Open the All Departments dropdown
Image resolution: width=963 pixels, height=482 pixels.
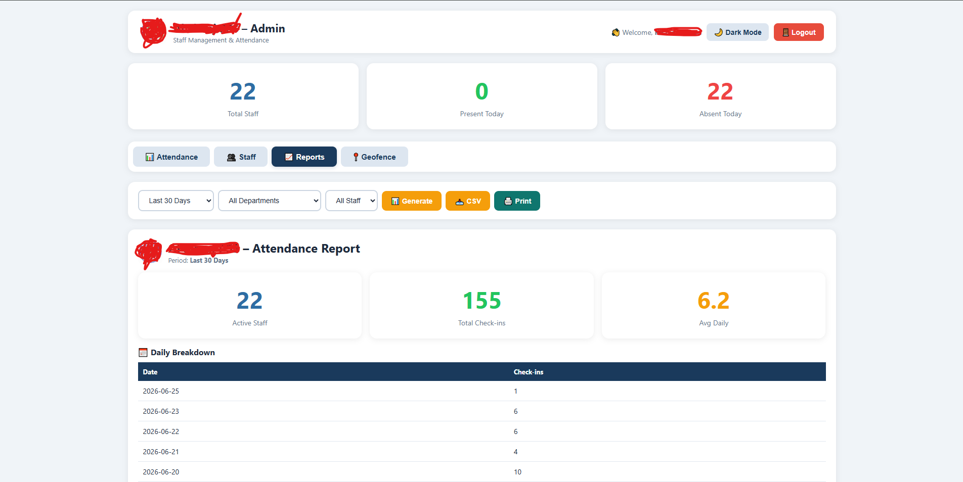click(270, 201)
